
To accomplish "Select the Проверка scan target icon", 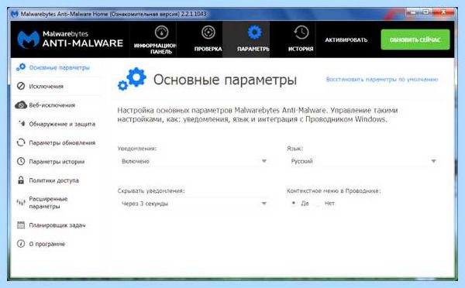I will pos(208,32).
